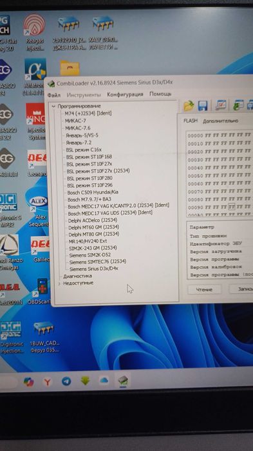
Task: Select Siemens SIMTEC76 (J2534) entry
Action: pyautogui.click(x=98, y=261)
